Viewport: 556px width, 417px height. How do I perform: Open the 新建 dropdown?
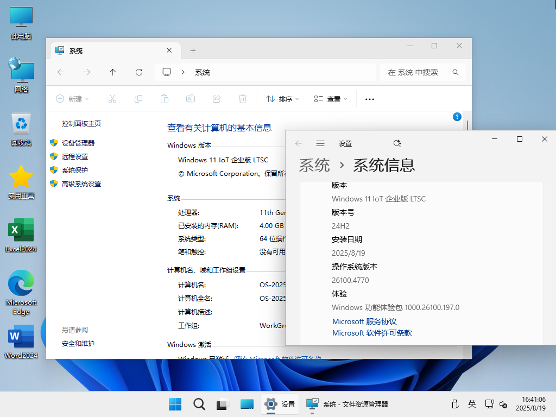pyautogui.click(x=72, y=99)
